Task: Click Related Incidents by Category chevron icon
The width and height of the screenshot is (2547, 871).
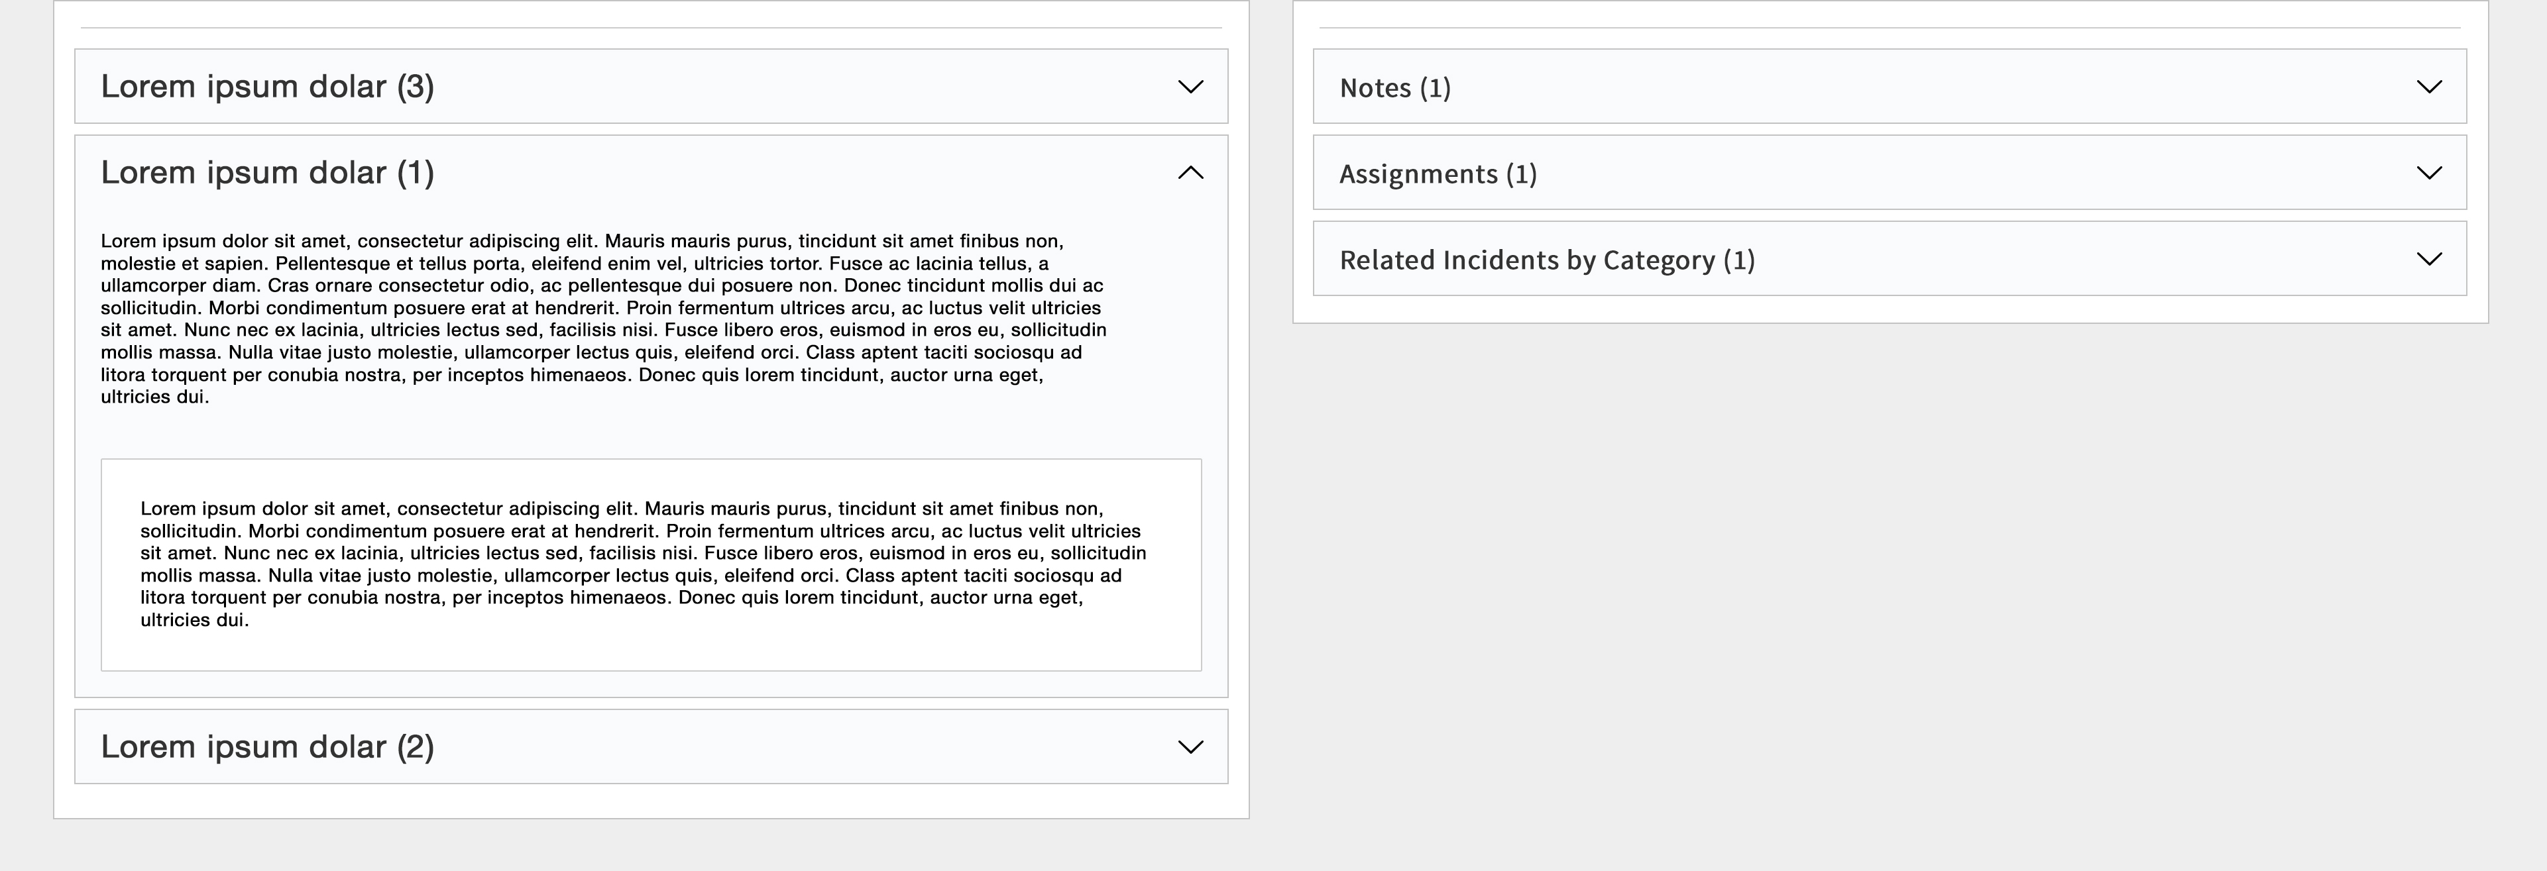Action: (x=2428, y=259)
